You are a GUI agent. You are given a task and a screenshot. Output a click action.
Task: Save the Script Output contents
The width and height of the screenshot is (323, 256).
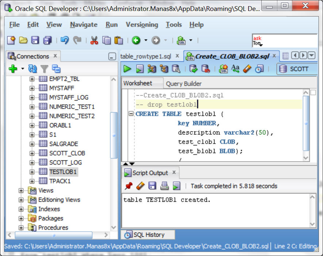[152, 186]
